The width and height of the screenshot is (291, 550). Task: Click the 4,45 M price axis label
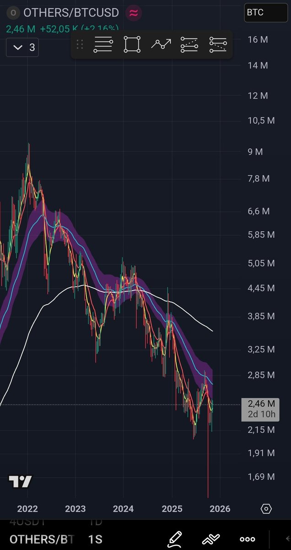261,288
